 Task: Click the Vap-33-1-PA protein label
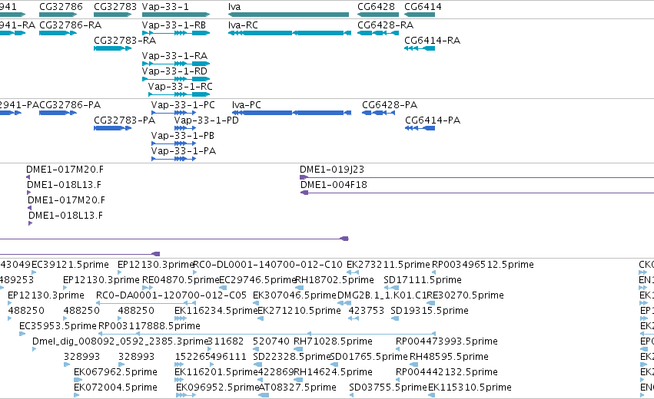(184, 151)
